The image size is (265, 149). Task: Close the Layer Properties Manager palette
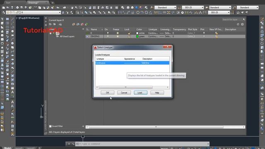click(x=46, y=18)
